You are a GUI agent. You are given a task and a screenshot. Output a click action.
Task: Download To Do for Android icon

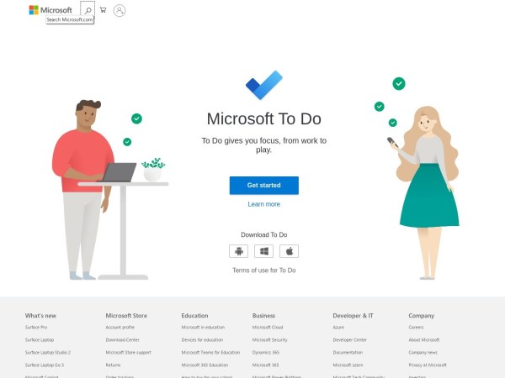tap(239, 251)
